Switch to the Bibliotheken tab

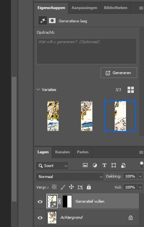tap(115, 8)
